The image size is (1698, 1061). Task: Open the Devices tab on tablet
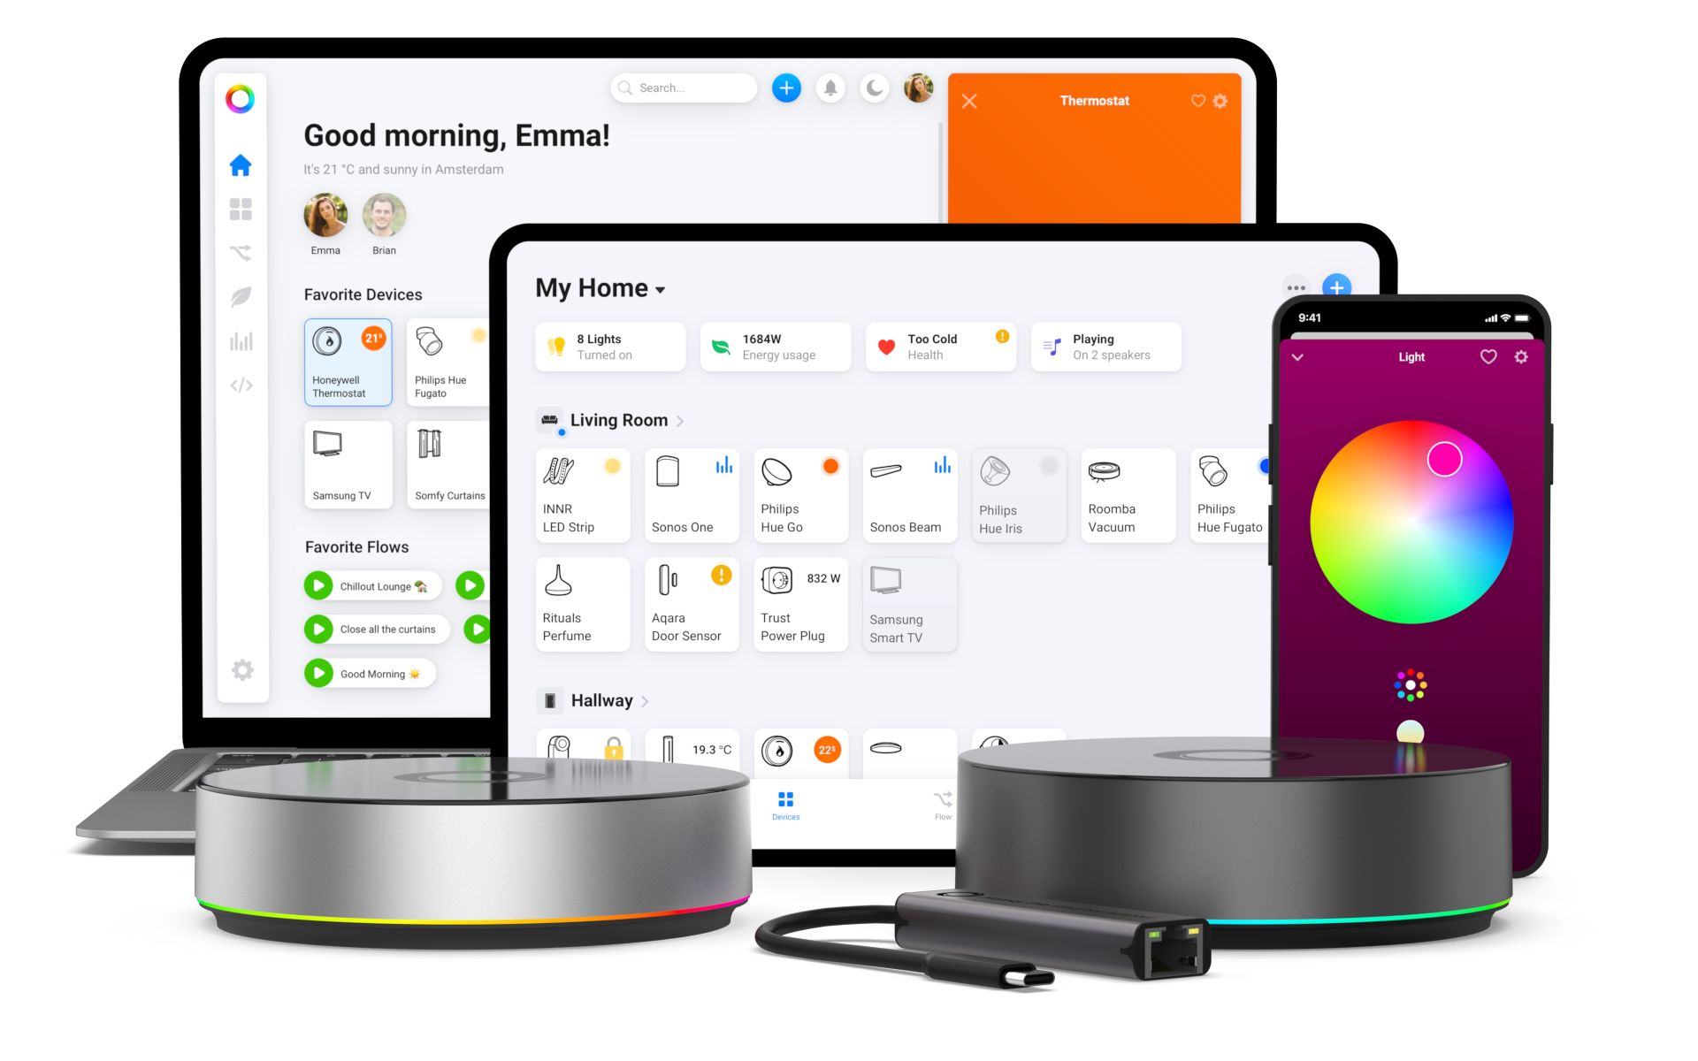tap(786, 806)
